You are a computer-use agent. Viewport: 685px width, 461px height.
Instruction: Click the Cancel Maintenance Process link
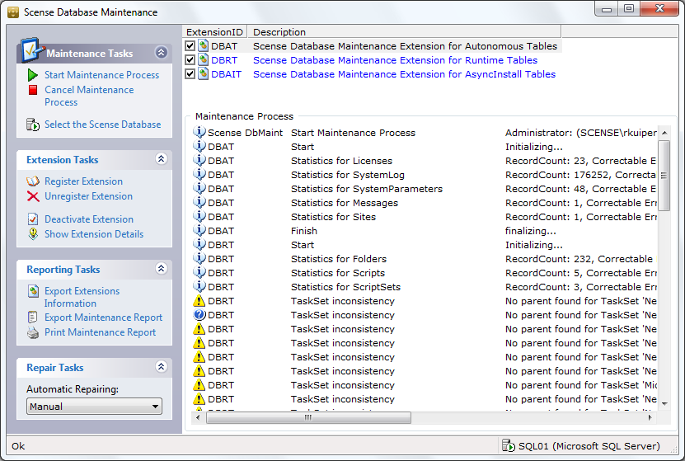pyautogui.click(x=89, y=96)
